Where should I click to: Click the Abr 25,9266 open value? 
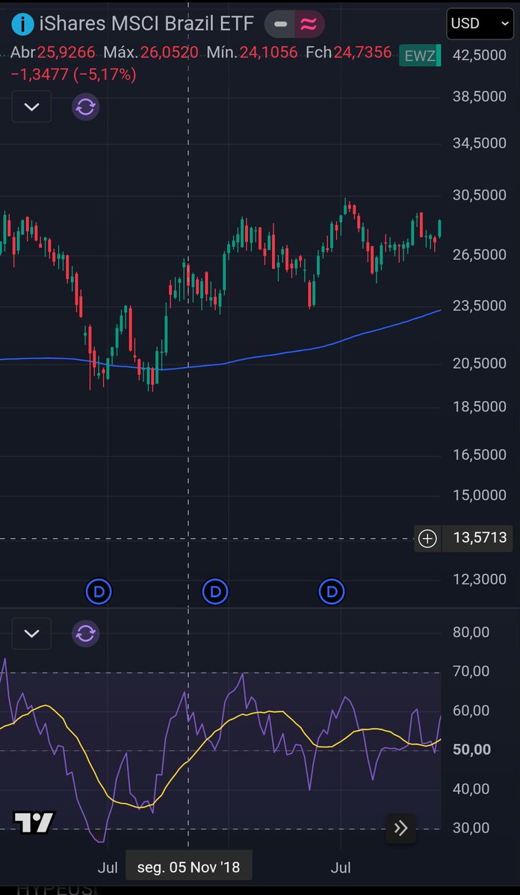click(x=52, y=52)
